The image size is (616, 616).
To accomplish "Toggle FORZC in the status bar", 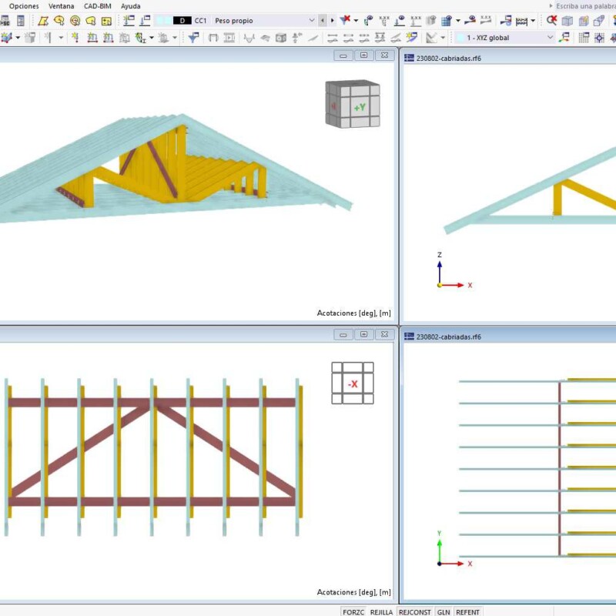I will pos(353,611).
